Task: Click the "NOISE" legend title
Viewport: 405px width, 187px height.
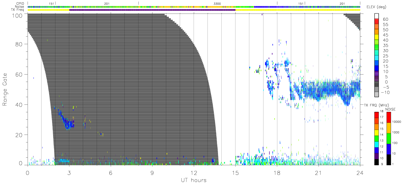Action: point(391,109)
